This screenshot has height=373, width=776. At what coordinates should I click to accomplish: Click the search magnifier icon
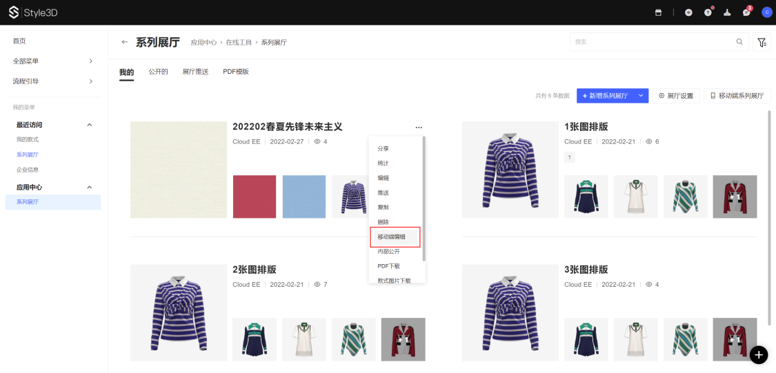[x=739, y=42]
